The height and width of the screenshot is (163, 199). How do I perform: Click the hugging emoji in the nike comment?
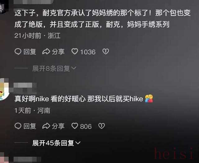(149, 98)
